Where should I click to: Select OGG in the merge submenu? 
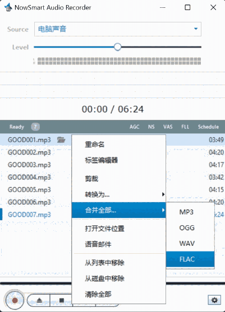[x=190, y=227]
